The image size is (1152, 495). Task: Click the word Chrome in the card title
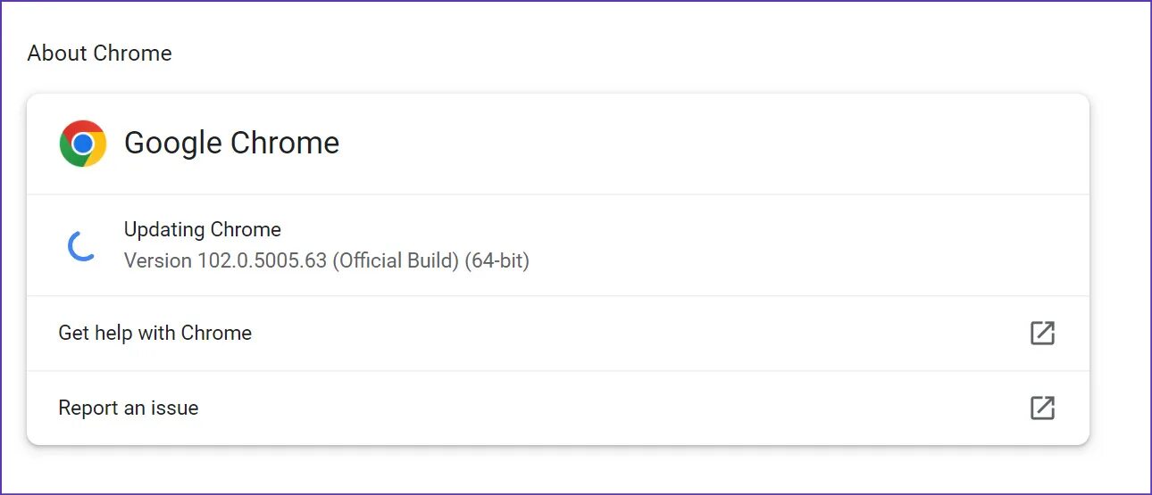point(285,143)
